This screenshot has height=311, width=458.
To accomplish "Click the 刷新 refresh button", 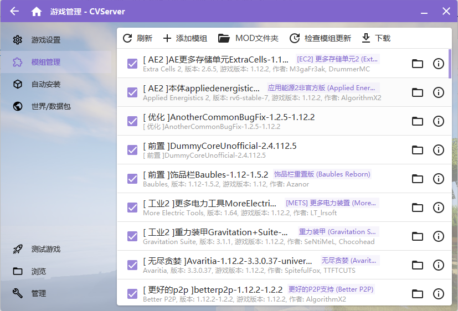I will pos(137,38).
